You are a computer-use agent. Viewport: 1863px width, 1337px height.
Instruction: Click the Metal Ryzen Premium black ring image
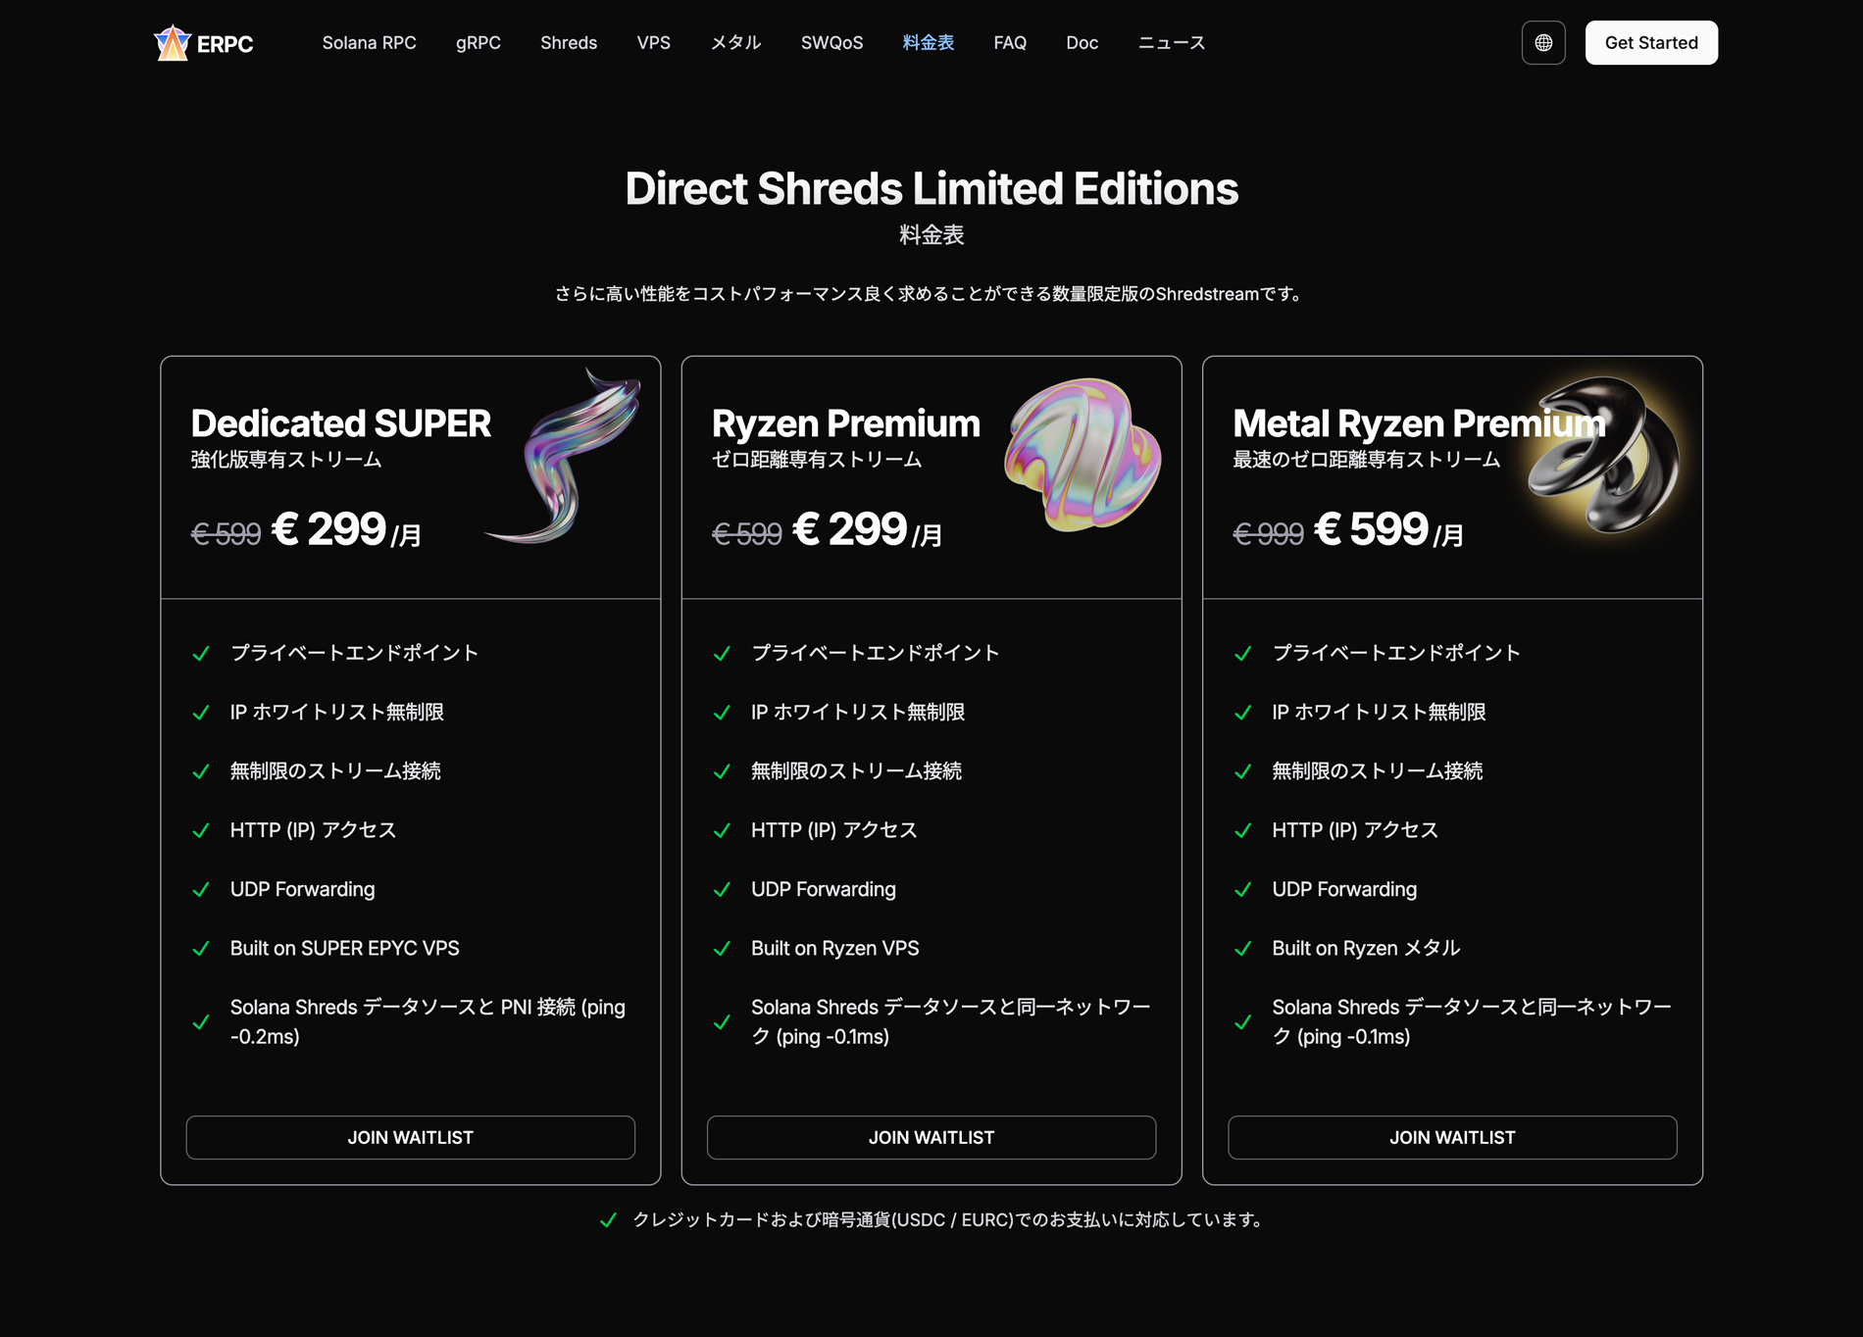pyautogui.click(x=1604, y=455)
